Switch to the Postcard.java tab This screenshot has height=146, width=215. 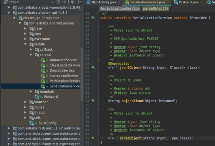tap(189, 2)
